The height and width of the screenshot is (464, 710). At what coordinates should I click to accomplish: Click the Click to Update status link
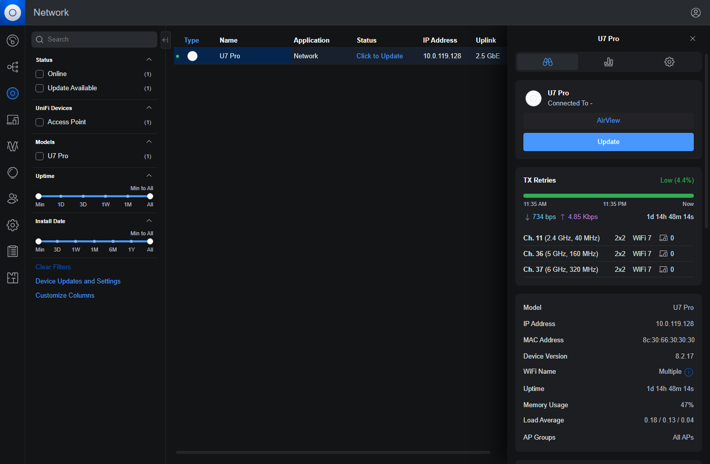coord(379,56)
